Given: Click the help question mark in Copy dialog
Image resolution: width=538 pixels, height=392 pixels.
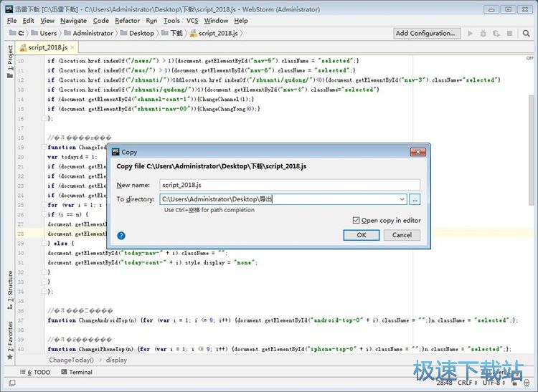Looking at the screenshot, I should [121, 235].
